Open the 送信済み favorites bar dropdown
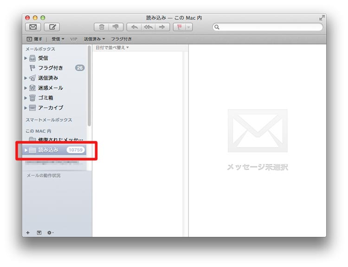 click(94, 39)
